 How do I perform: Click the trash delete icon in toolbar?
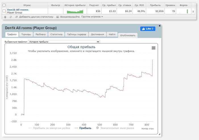[x=5, y=17]
